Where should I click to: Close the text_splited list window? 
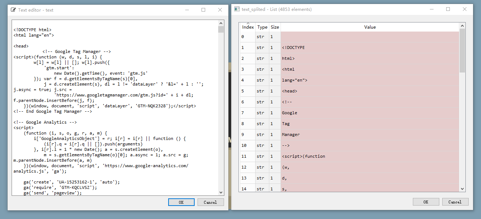(x=465, y=9)
